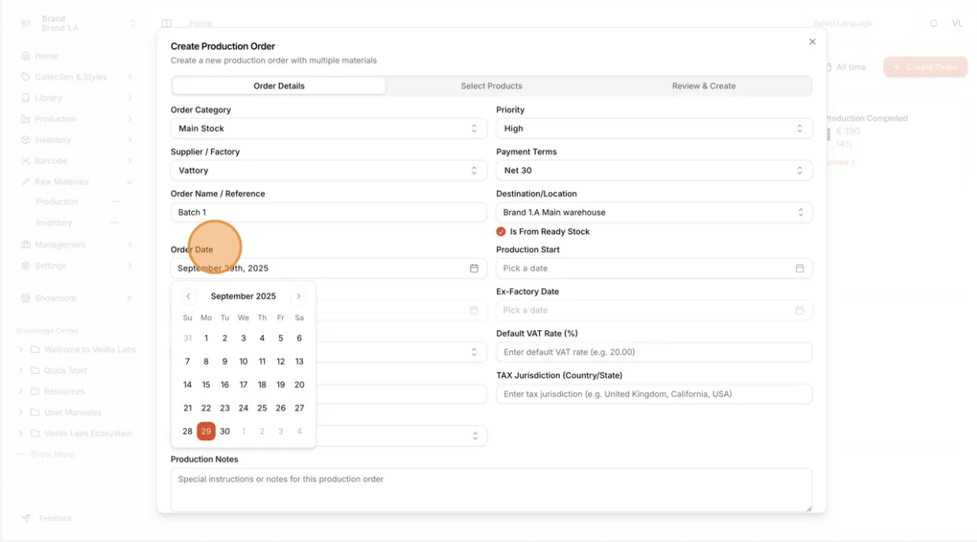Viewport: 977px width, 542px height.
Task: Open the Supplier / Factory dropdown
Action: pyautogui.click(x=329, y=171)
